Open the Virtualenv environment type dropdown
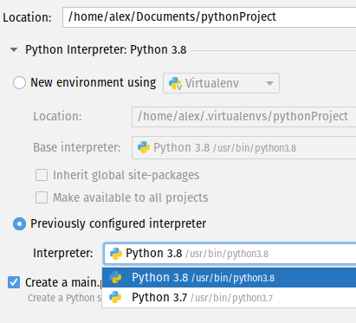Screen dimensions: 356x323 click(x=221, y=83)
